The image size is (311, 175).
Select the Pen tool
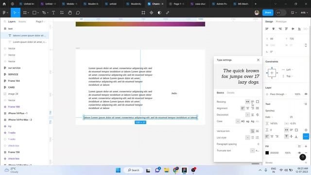click(44, 13)
